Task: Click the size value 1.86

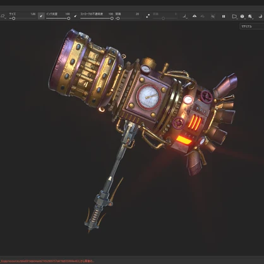Action: [33, 14]
